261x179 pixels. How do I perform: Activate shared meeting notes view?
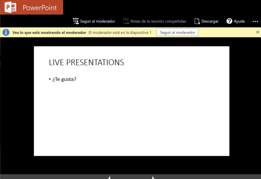pyautogui.click(x=154, y=21)
